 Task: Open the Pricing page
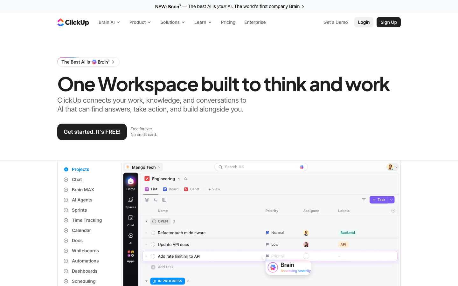[228, 22]
